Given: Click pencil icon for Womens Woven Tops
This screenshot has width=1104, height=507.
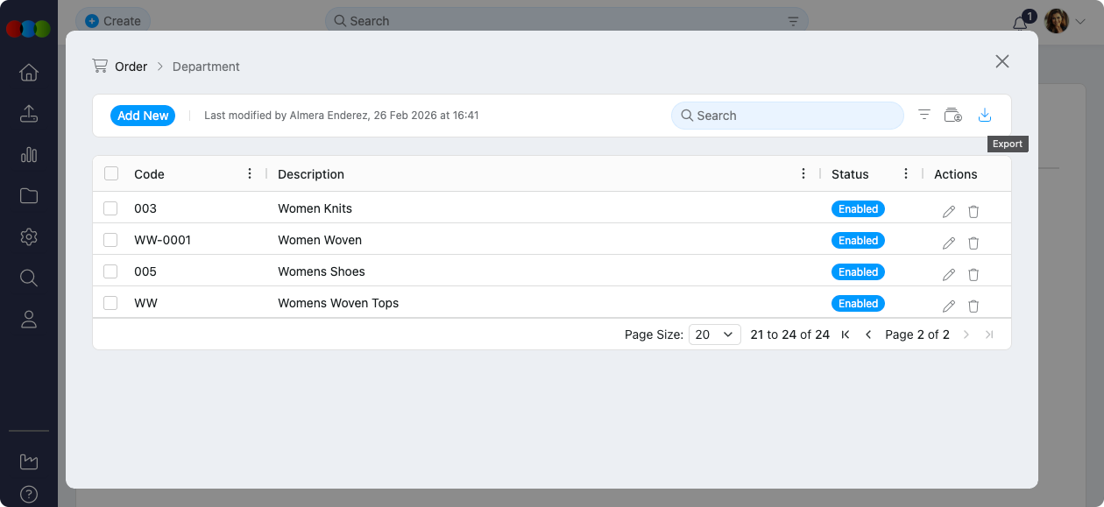Looking at the screenshot, I should (948, 306).
